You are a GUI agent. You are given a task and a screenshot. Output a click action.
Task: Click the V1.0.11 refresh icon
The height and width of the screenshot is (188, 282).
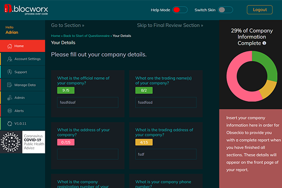coord(9,124)
